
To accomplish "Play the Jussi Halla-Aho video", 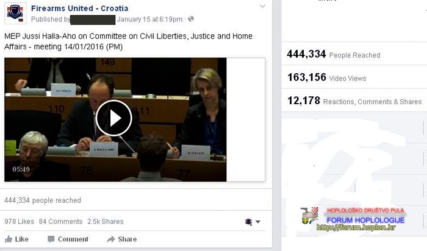I will (114, 118).
